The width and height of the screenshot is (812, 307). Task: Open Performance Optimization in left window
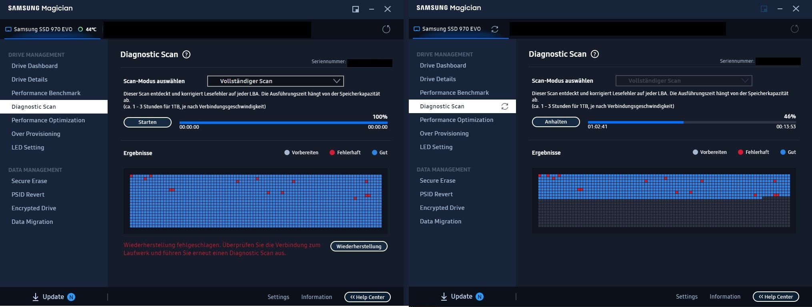[48, 120]
